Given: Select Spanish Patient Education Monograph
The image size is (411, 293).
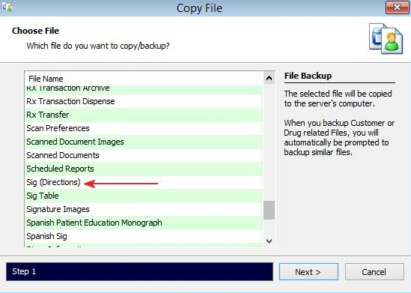Looking at the screenshot, I should 144,223.
